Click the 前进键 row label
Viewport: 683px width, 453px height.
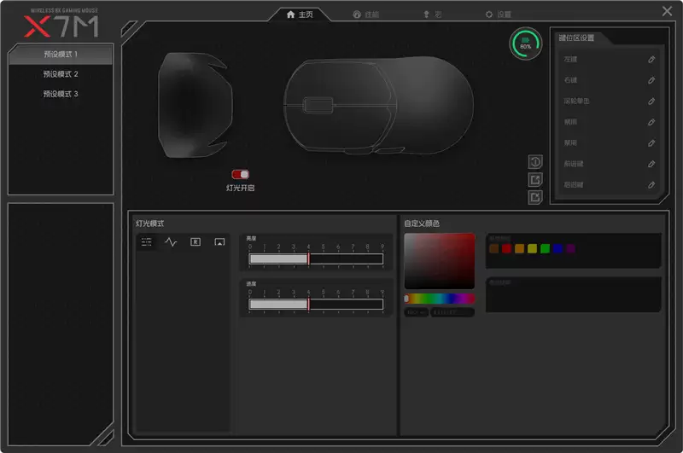573,164
